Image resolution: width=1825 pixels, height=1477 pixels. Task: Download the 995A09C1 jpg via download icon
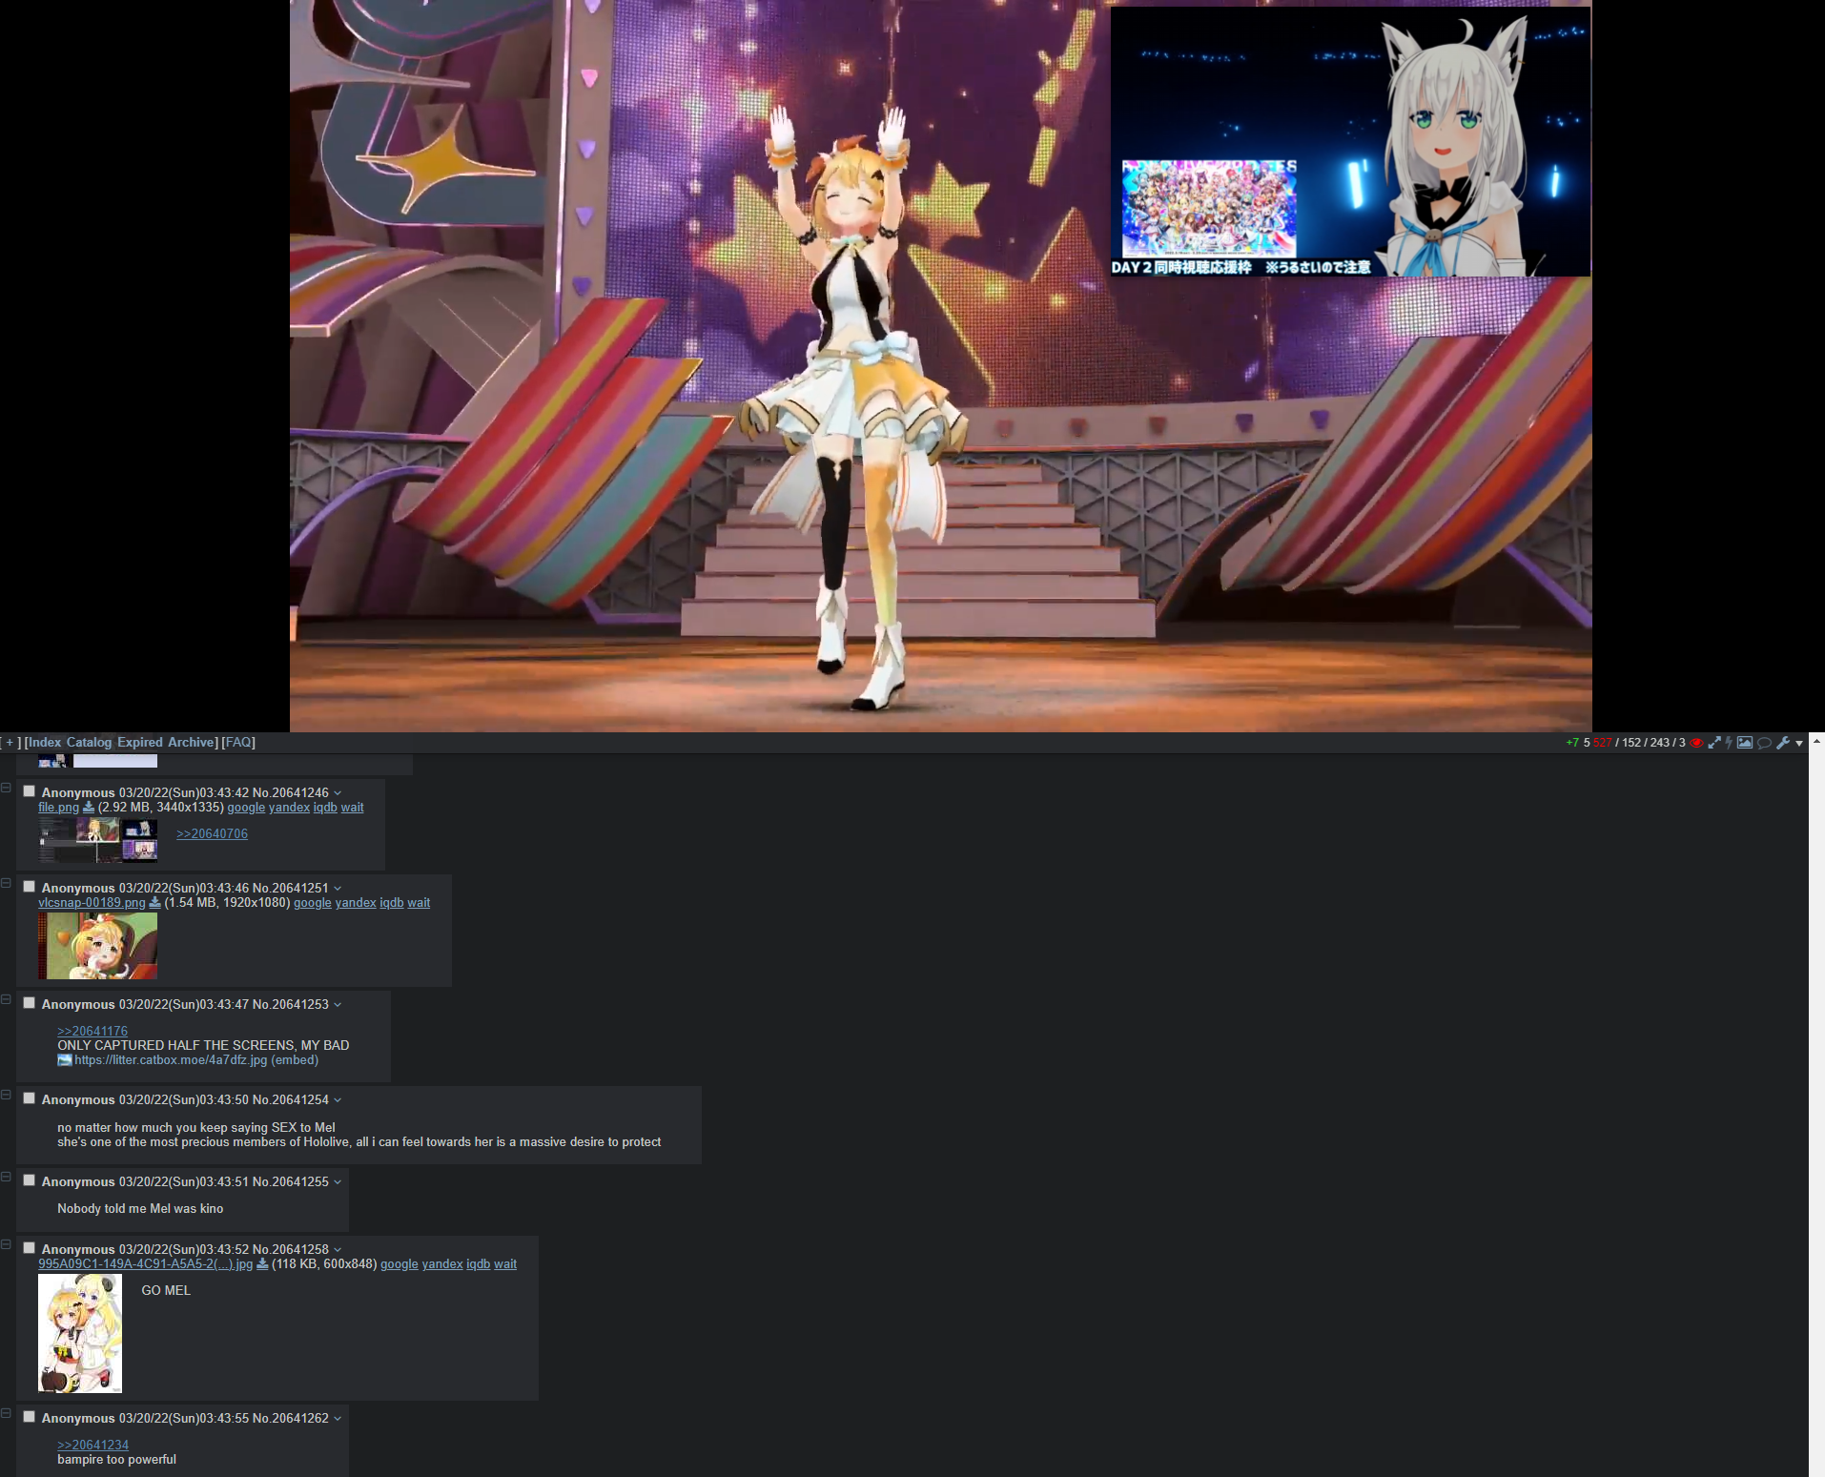(x=262, y=1264)
